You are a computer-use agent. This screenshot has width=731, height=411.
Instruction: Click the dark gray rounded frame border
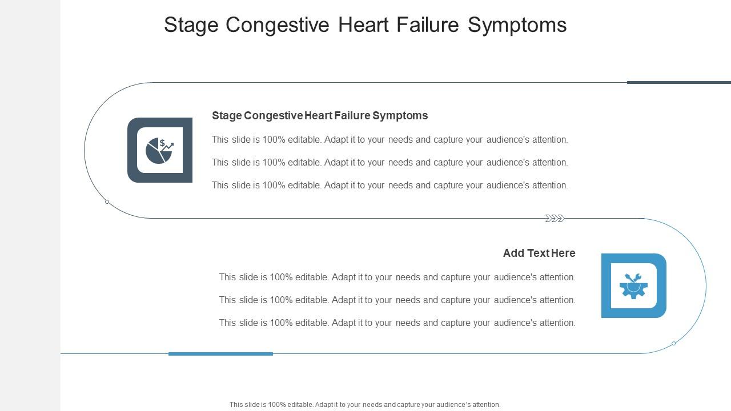coord(132,151)
